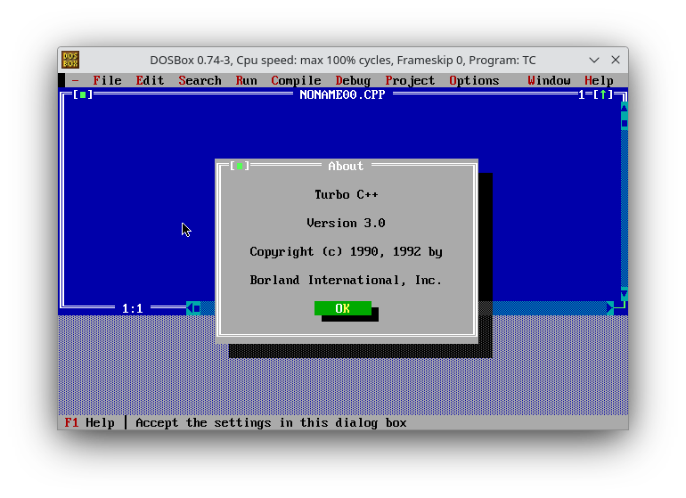Click the status bar hint text
Viewport: 686px width, 498px height.
tap(271, 423)
